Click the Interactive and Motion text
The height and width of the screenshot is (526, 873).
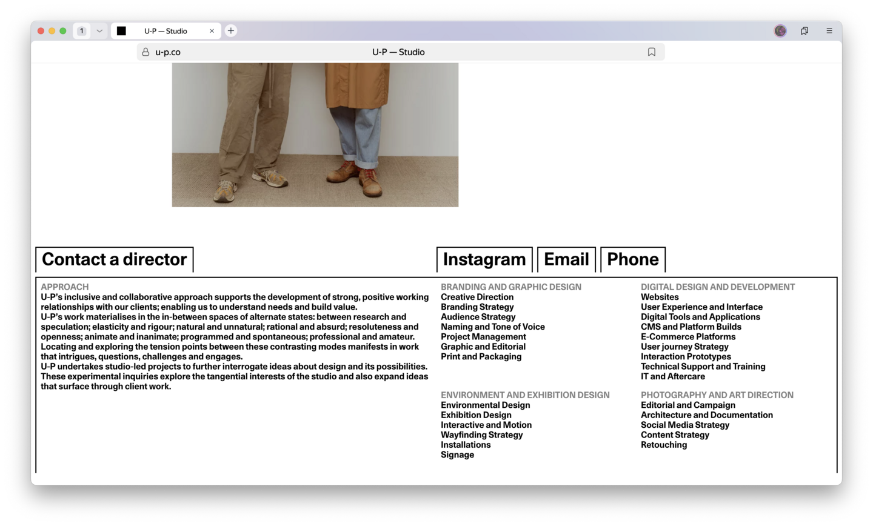pyautogui.click(x=486, y=425)
